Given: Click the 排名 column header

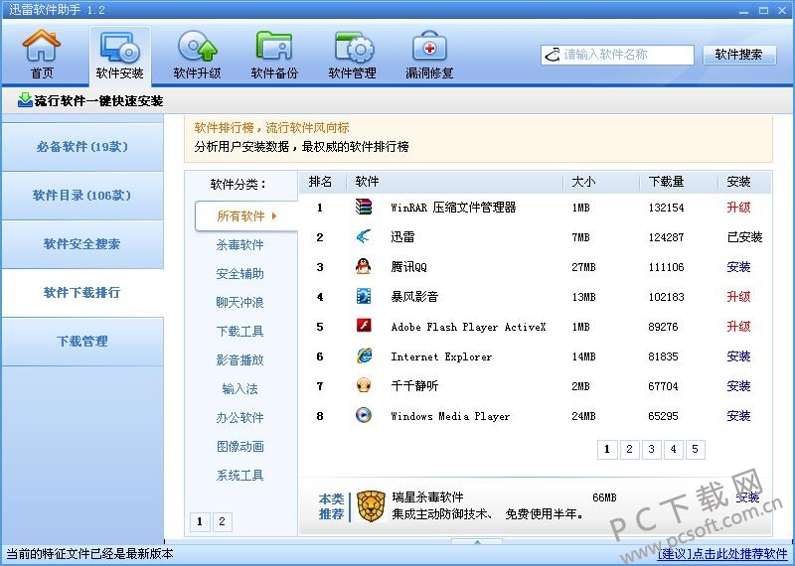Looking at the screenshot, I should (320, 182).
